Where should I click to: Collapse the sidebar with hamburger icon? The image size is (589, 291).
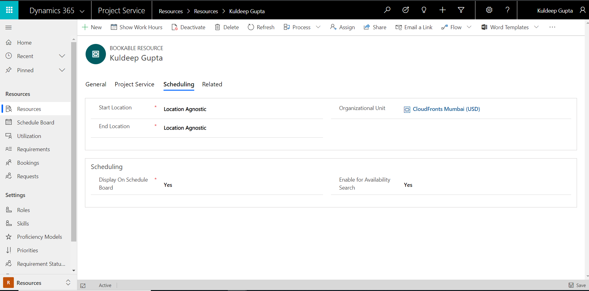click(9, 27)
